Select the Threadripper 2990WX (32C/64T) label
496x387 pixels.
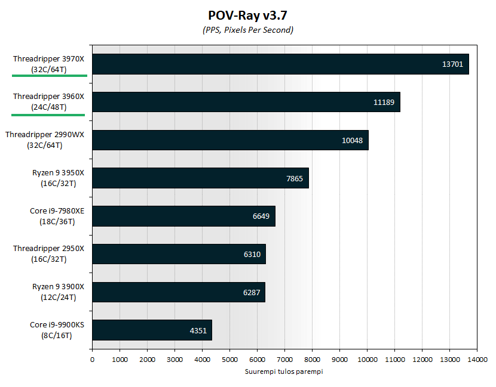pos(45,140)
